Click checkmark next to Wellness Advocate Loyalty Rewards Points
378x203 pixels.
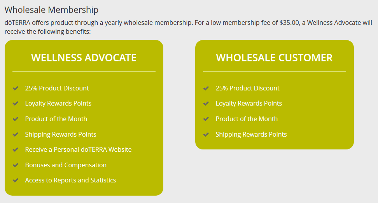point(16,103)
